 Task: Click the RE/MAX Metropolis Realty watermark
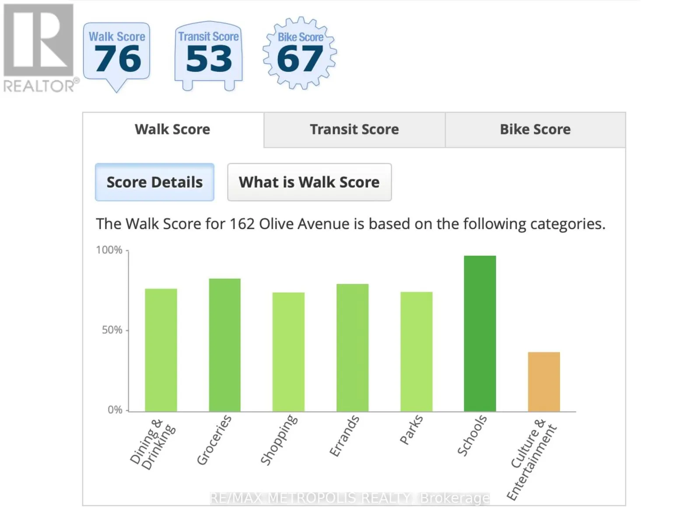[350, 498]
